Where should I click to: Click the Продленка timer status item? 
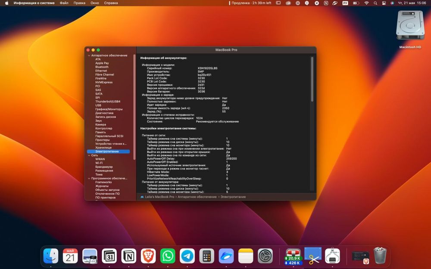(250, 3)
